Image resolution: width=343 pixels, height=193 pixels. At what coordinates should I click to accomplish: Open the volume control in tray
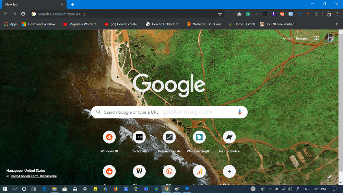290,189
